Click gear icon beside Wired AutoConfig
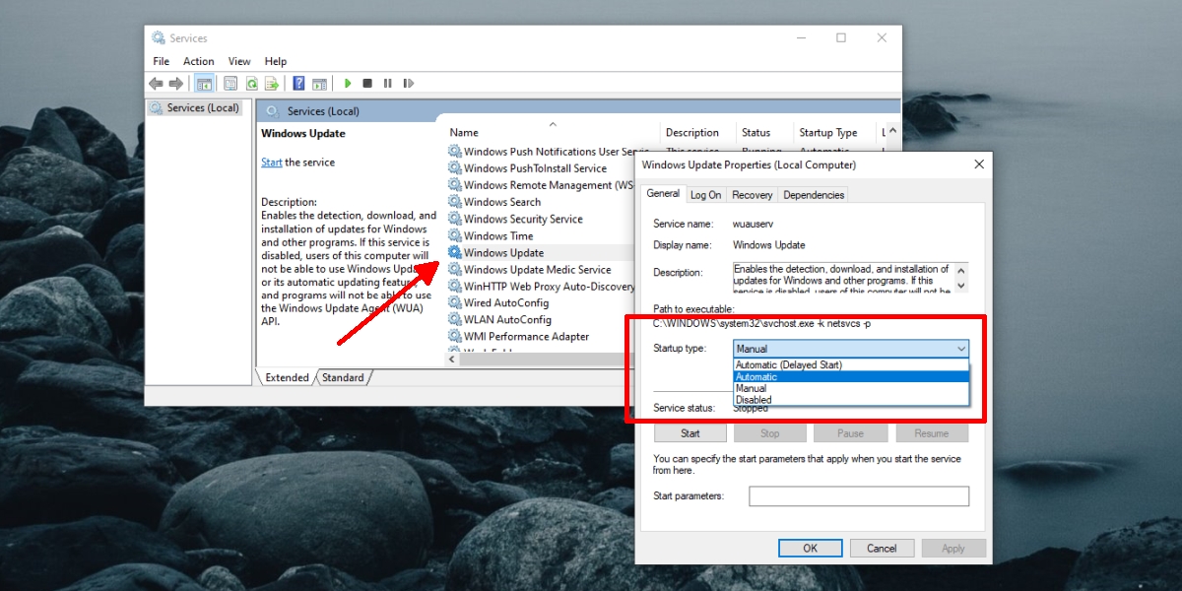 (x=454, y=302)
